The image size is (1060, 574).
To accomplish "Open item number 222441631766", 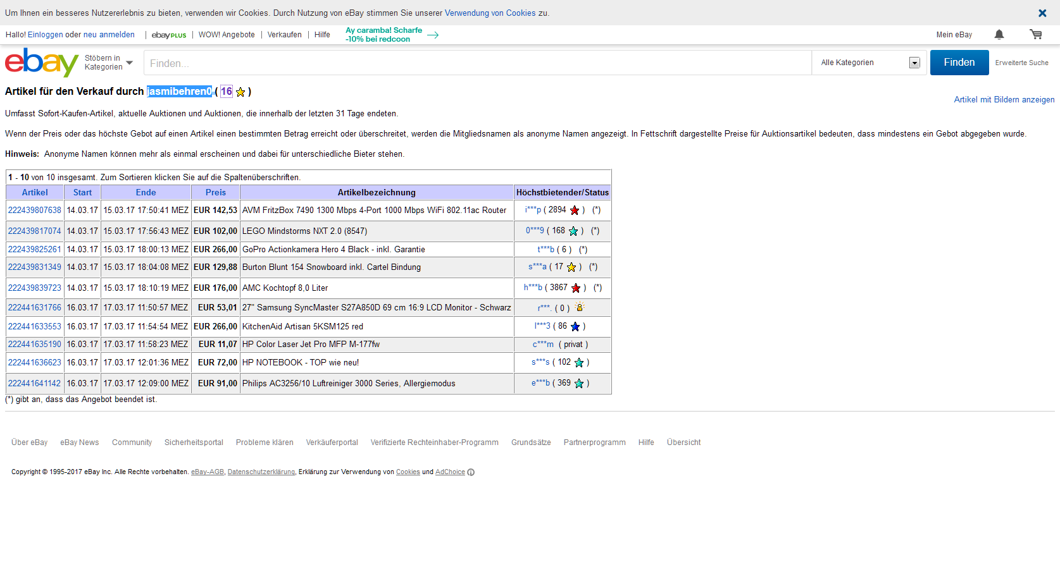I will (35, 307).
